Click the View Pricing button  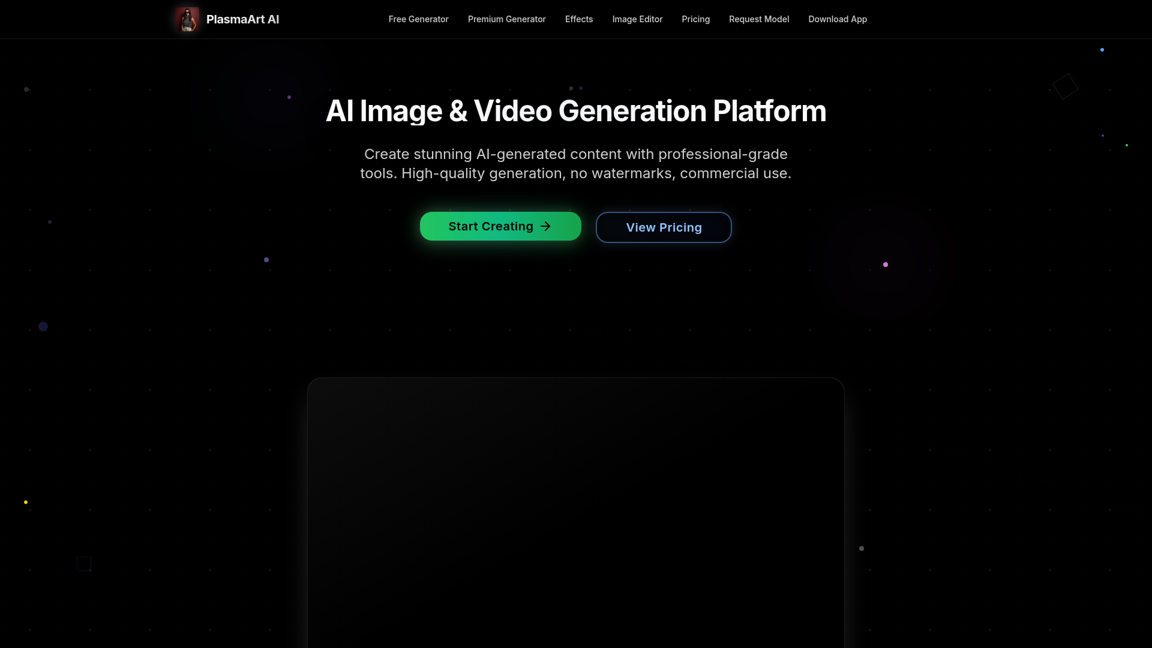(664, 227)
